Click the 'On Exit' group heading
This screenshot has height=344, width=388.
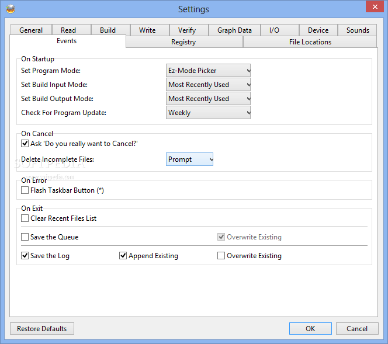32,209
